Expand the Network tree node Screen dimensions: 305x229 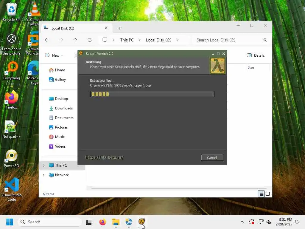point(44,175)
